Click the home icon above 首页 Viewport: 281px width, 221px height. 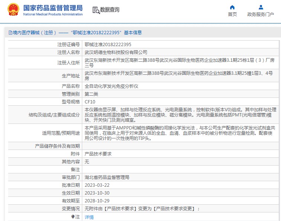coord(232,7)
